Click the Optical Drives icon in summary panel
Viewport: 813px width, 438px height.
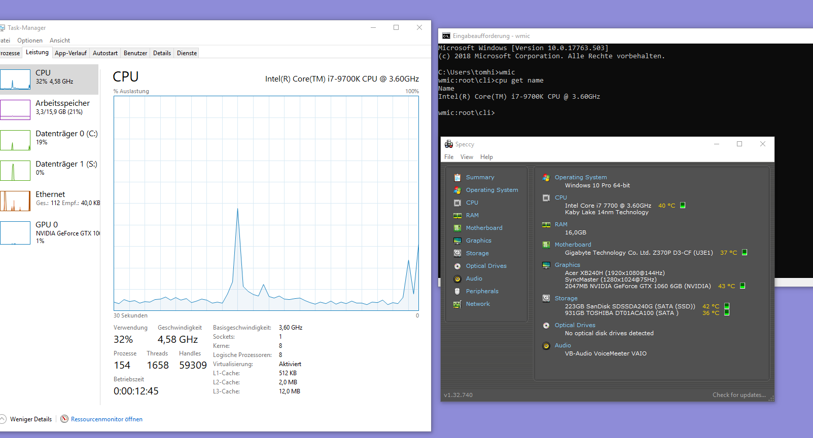(x=546, y=325)
